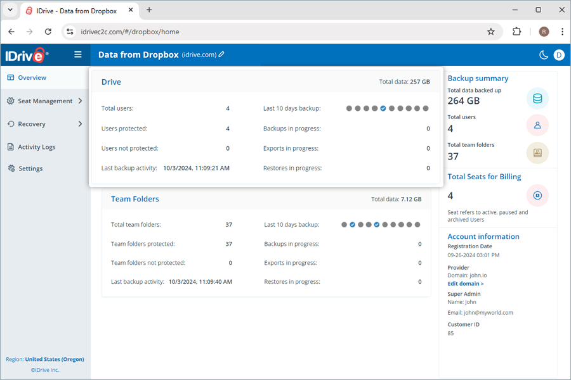Viewport: 571px width, 380px height.
Task: Click first Drive last-10-days backup dot
Action: 349,108
